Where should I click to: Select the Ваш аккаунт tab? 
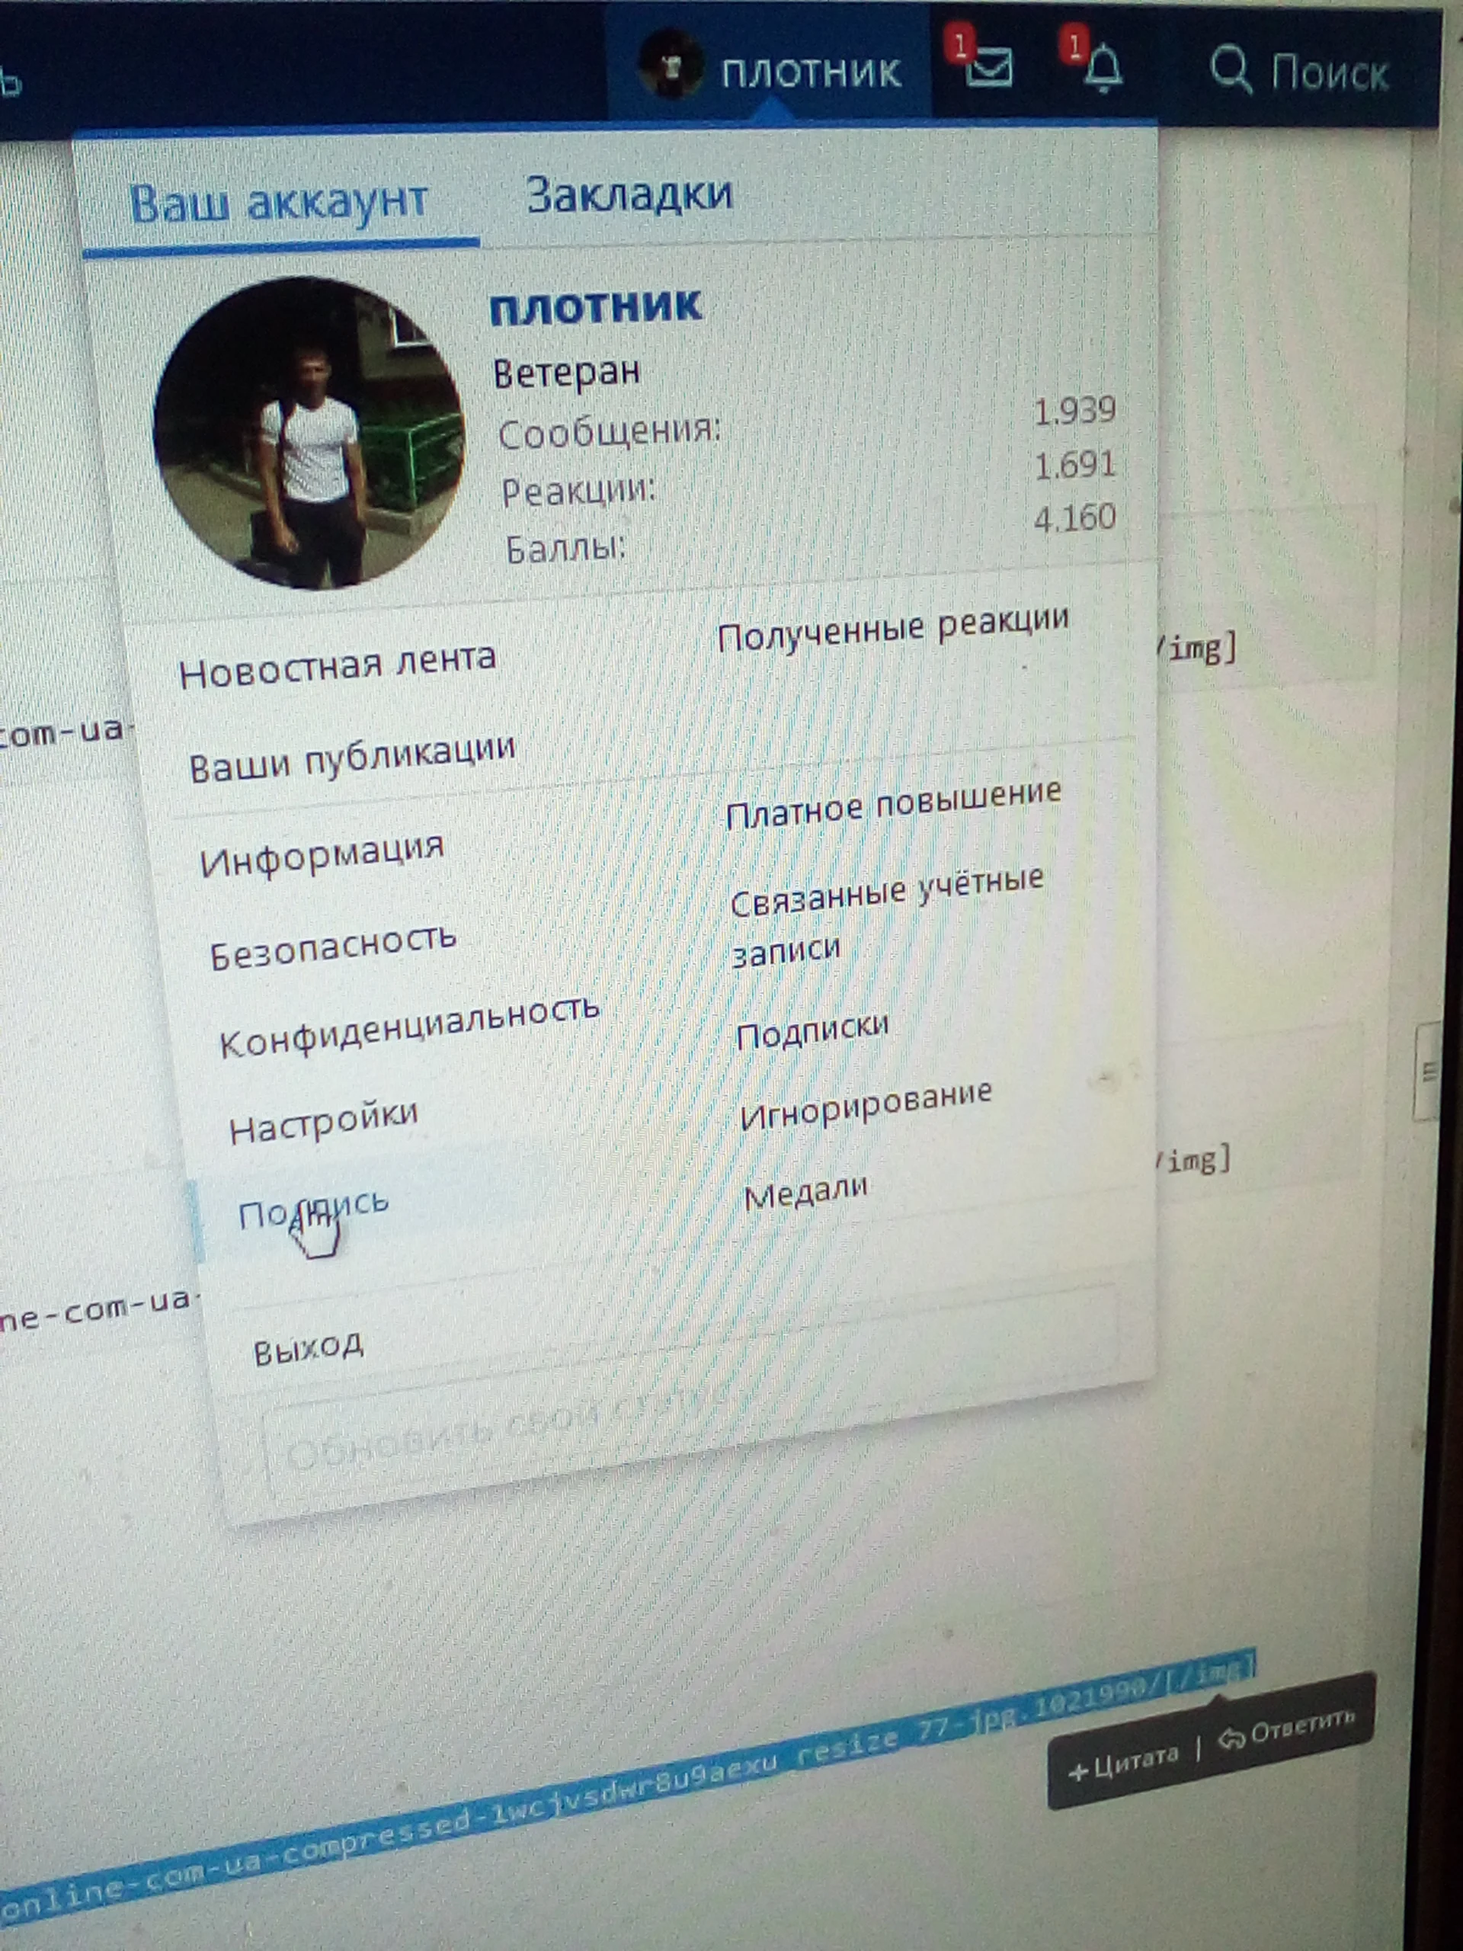[279, 203]
